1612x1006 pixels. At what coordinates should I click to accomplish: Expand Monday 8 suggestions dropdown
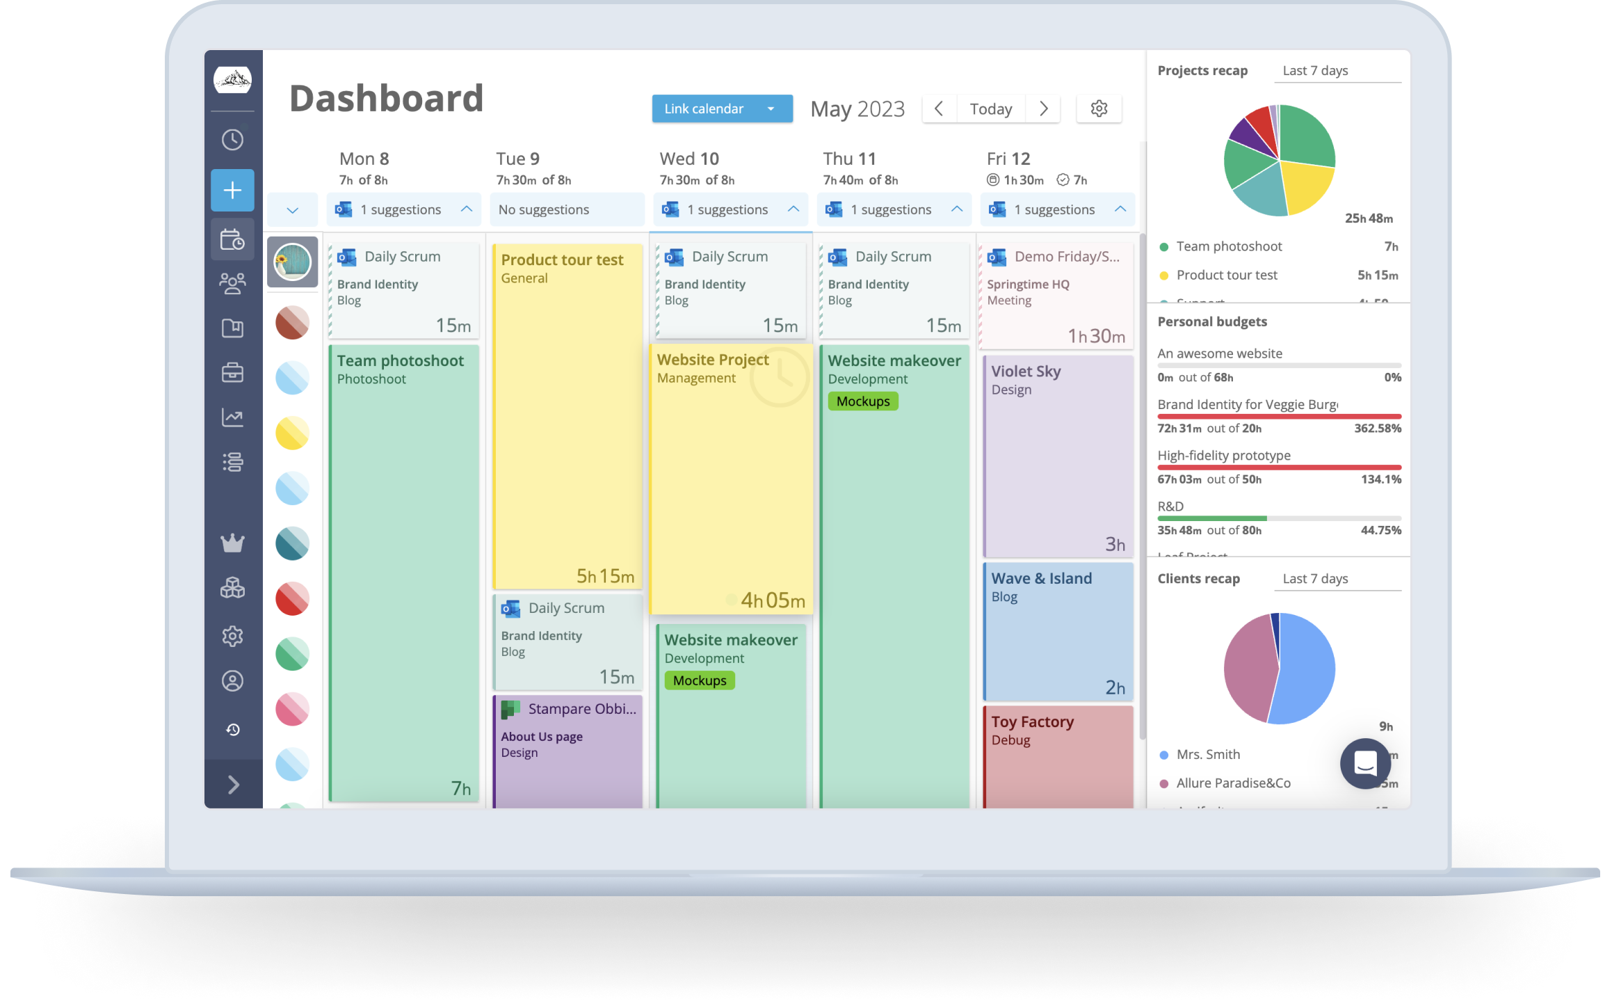click(469, 209)
